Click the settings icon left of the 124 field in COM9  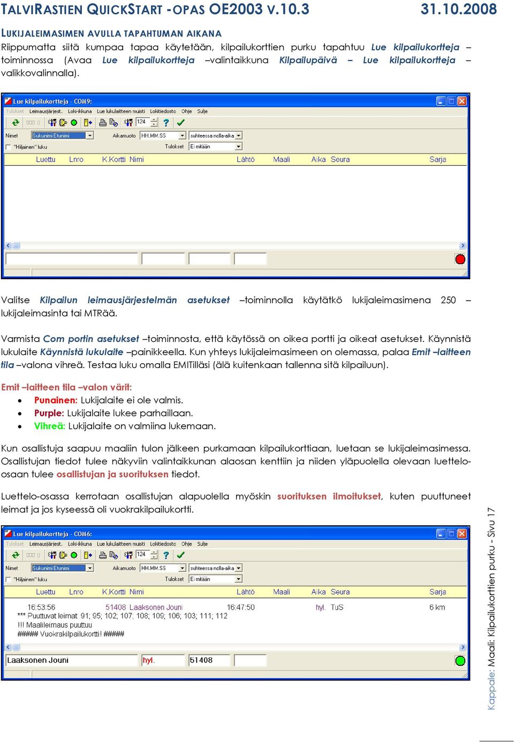tap(128, 123)
